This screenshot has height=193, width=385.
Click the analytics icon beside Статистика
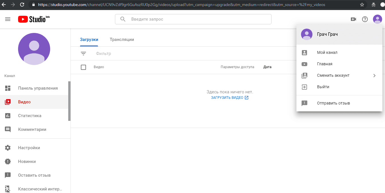tap(8, 116)
